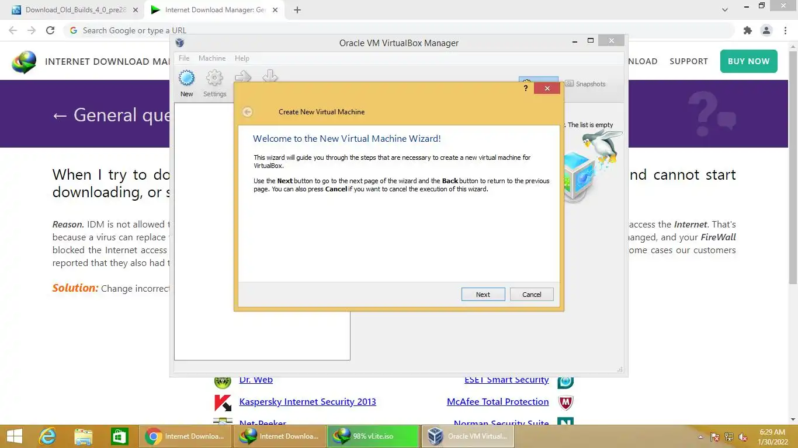Open a new Chrome tab with plus
798x448 pixels.
(297, 10)
